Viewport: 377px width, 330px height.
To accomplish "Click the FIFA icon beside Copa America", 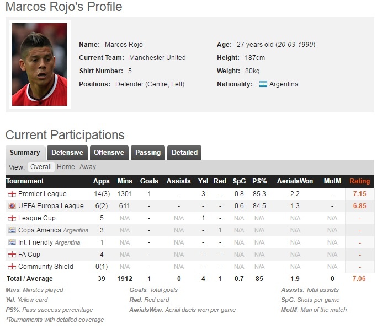I will (x=12, y=230).
